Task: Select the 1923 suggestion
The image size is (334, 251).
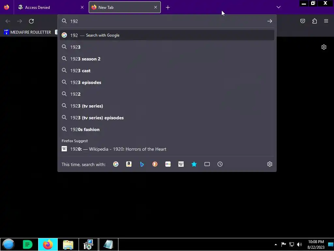Action: tap(167, 47)
